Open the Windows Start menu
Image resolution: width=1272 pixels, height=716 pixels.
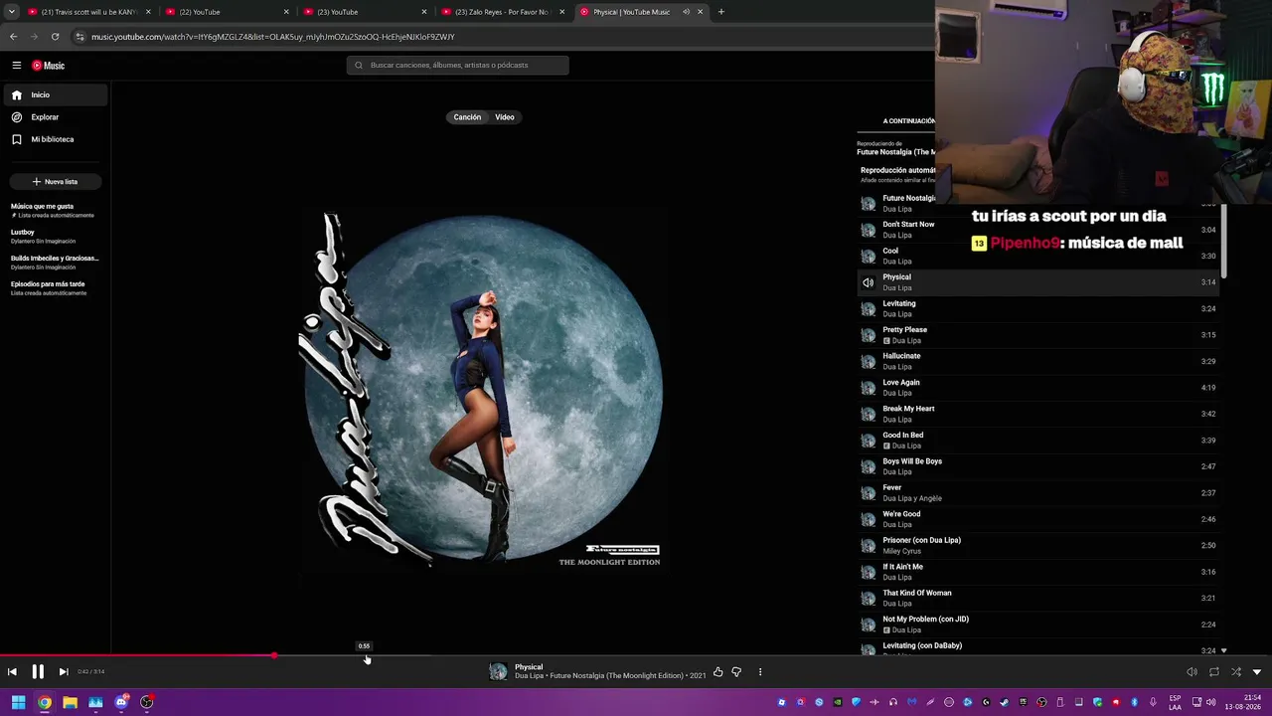18,703
